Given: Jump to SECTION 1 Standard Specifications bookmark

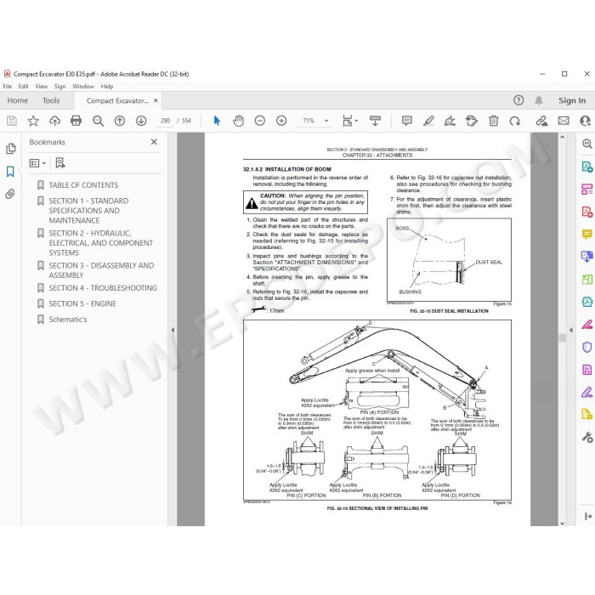Looking at the screenshot, I should pyautogui.click(x=88, y=211).
